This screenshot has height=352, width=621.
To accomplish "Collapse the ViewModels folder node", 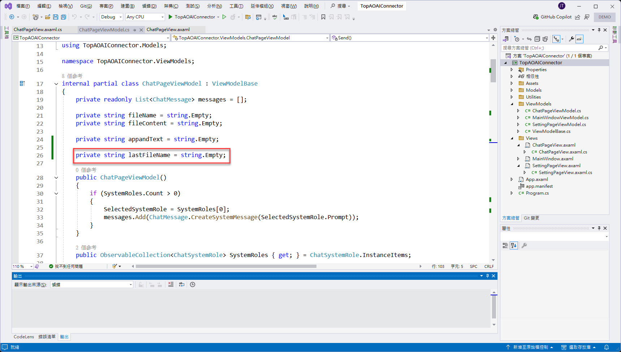I will tap(512, 104).
